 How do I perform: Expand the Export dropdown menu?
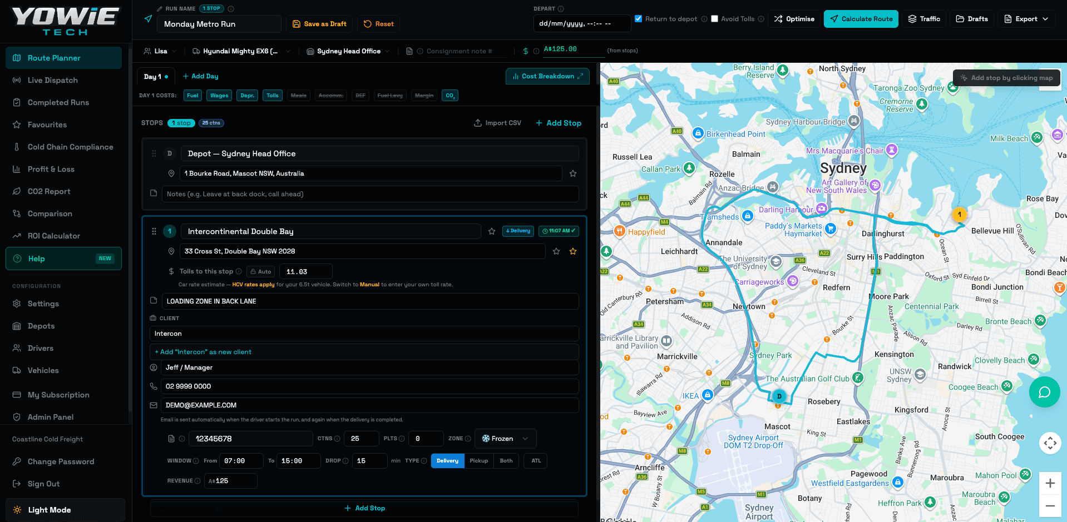1026,19
